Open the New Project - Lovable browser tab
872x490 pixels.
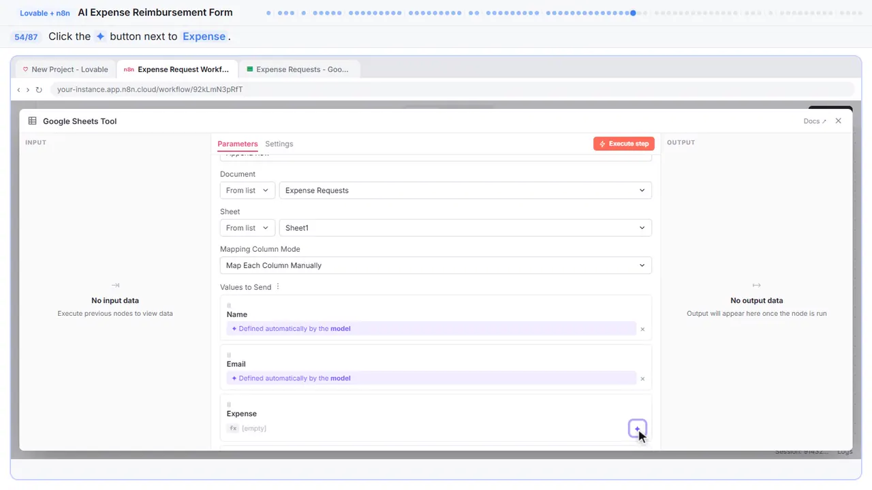pos(65,69)
